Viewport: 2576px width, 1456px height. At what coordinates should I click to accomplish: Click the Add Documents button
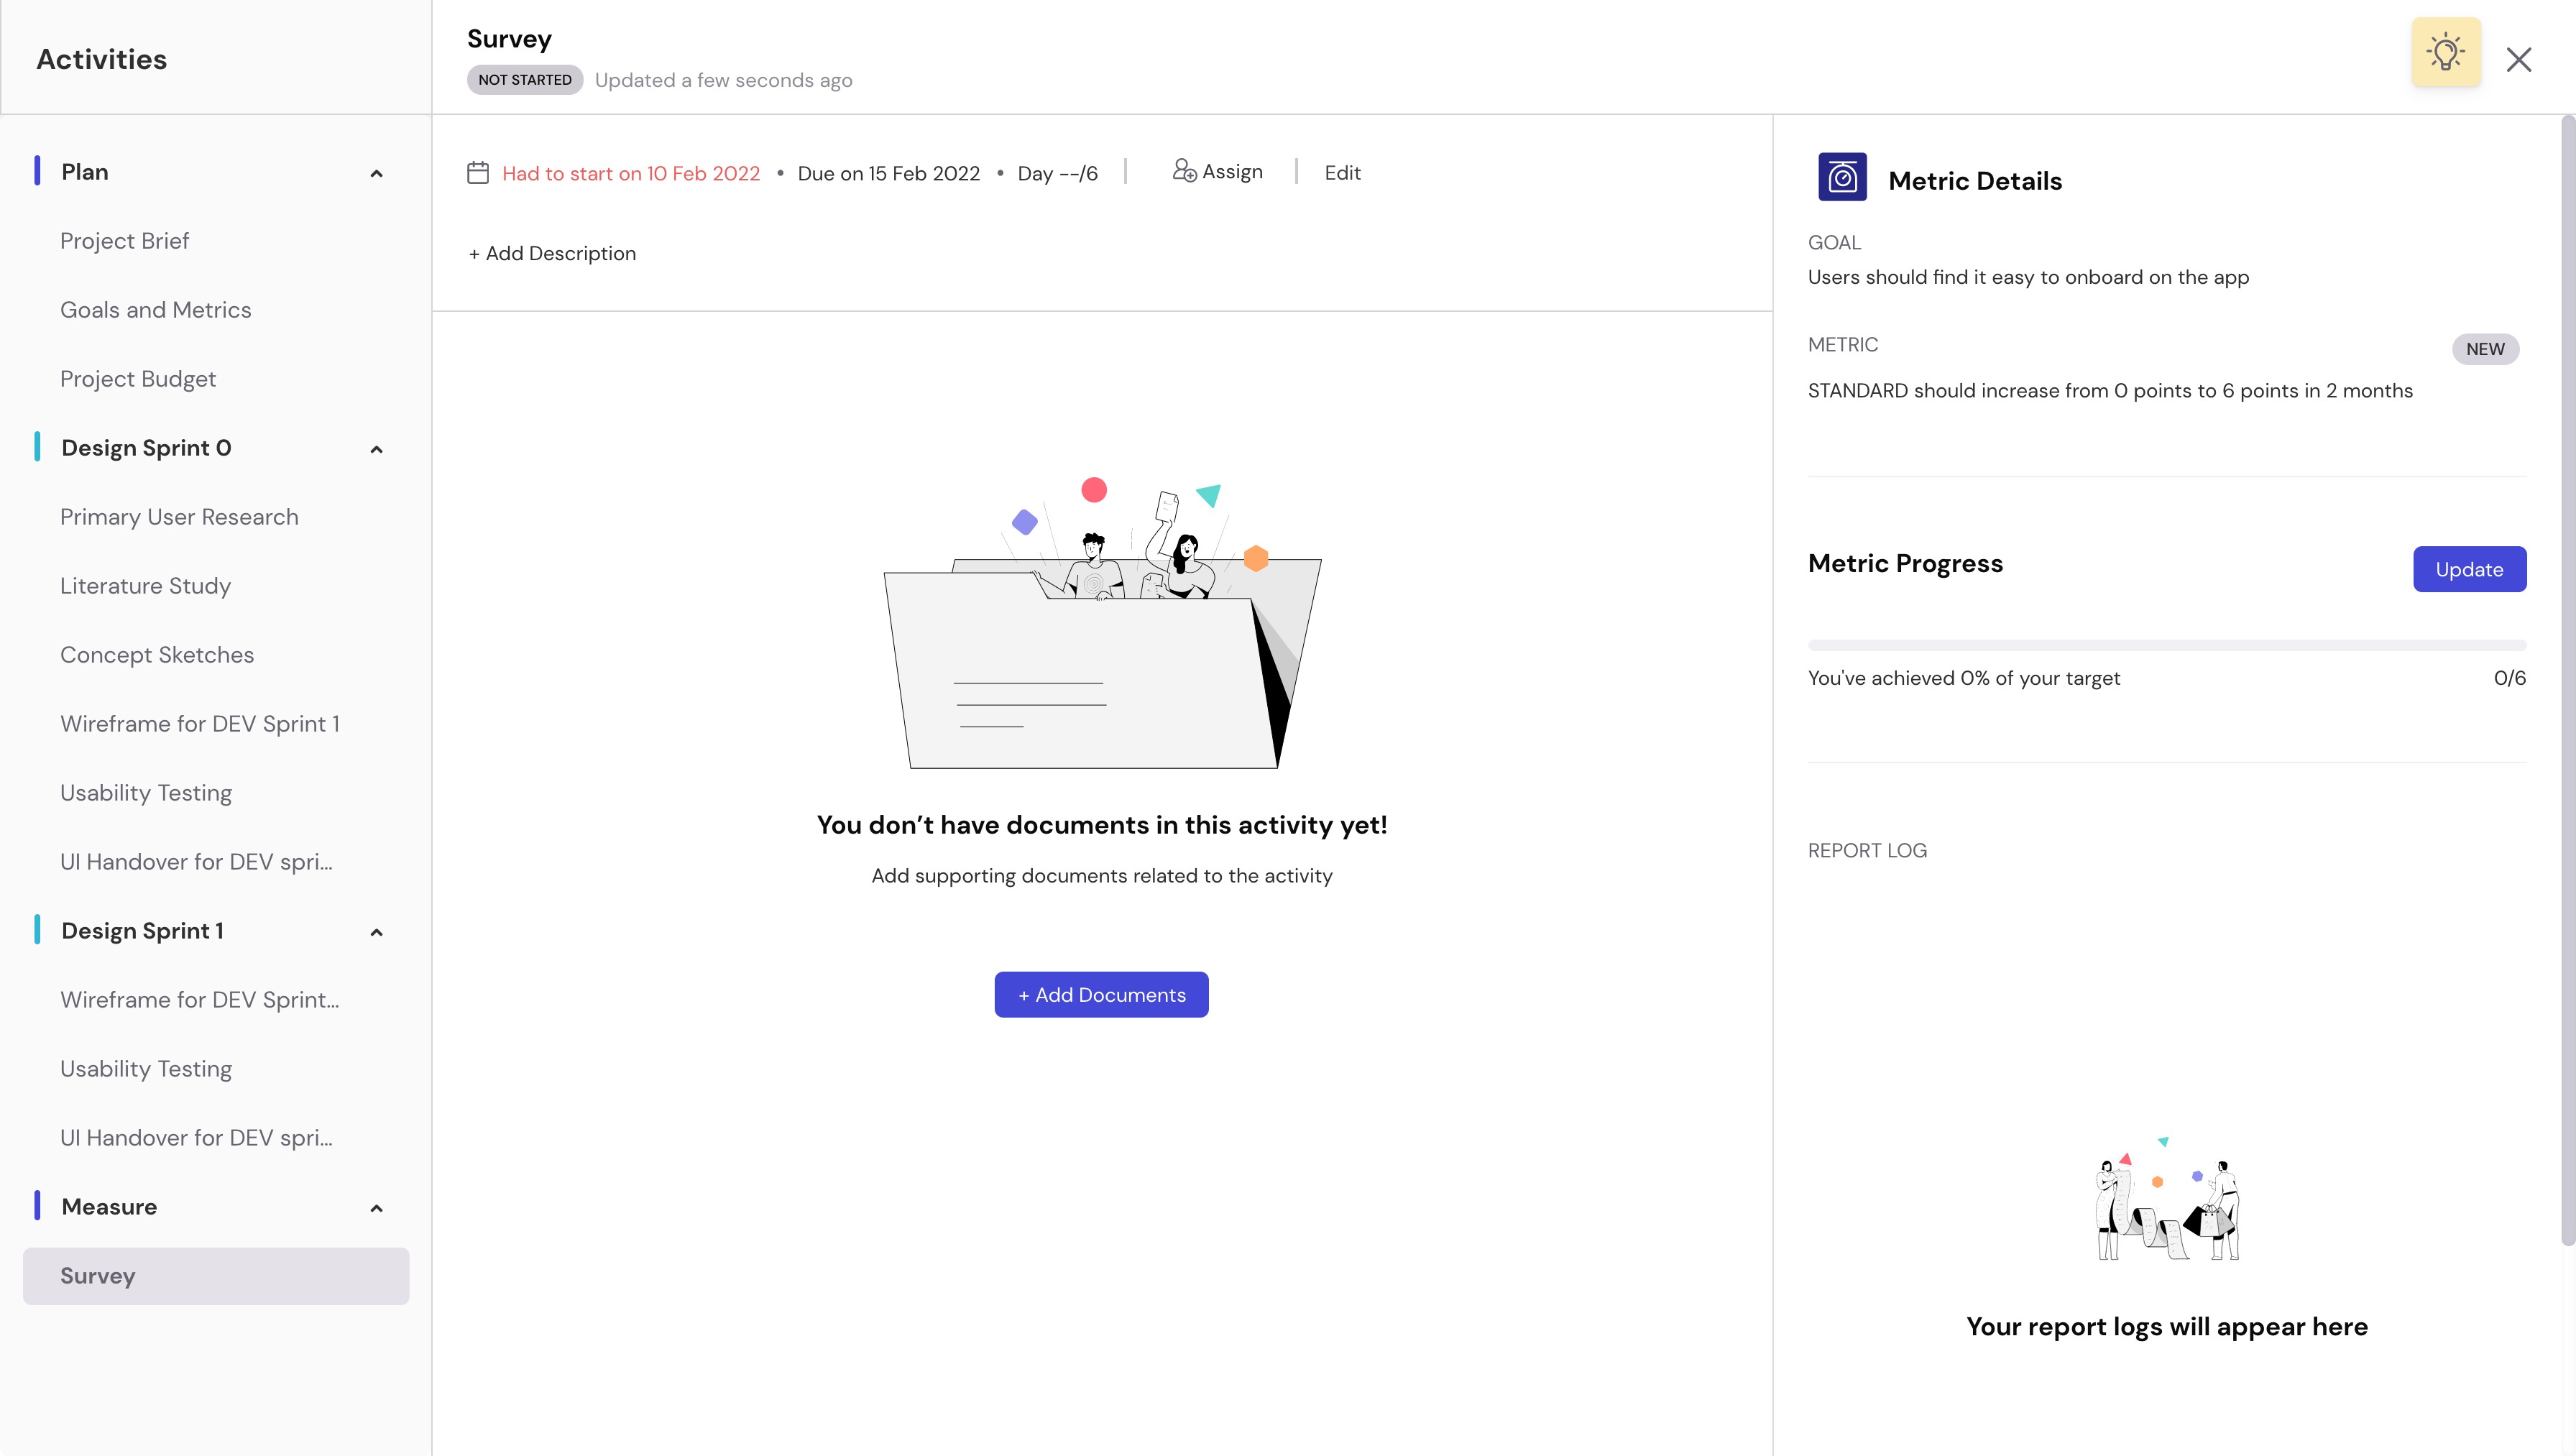(1101, 995)
